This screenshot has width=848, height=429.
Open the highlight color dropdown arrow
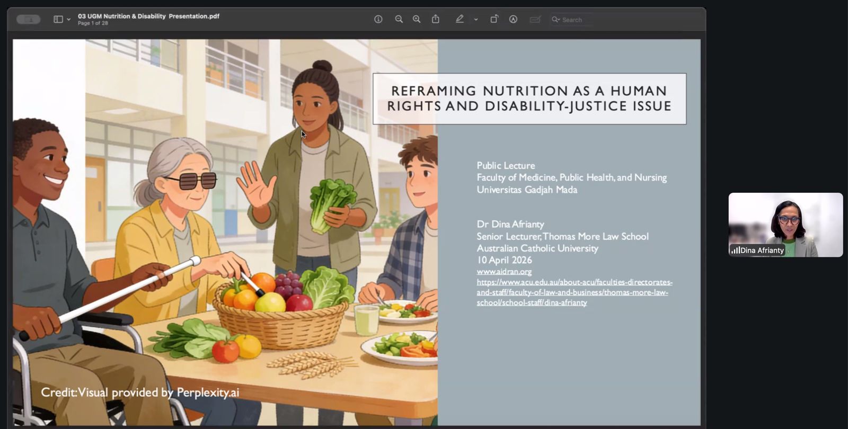pos(476,20)
